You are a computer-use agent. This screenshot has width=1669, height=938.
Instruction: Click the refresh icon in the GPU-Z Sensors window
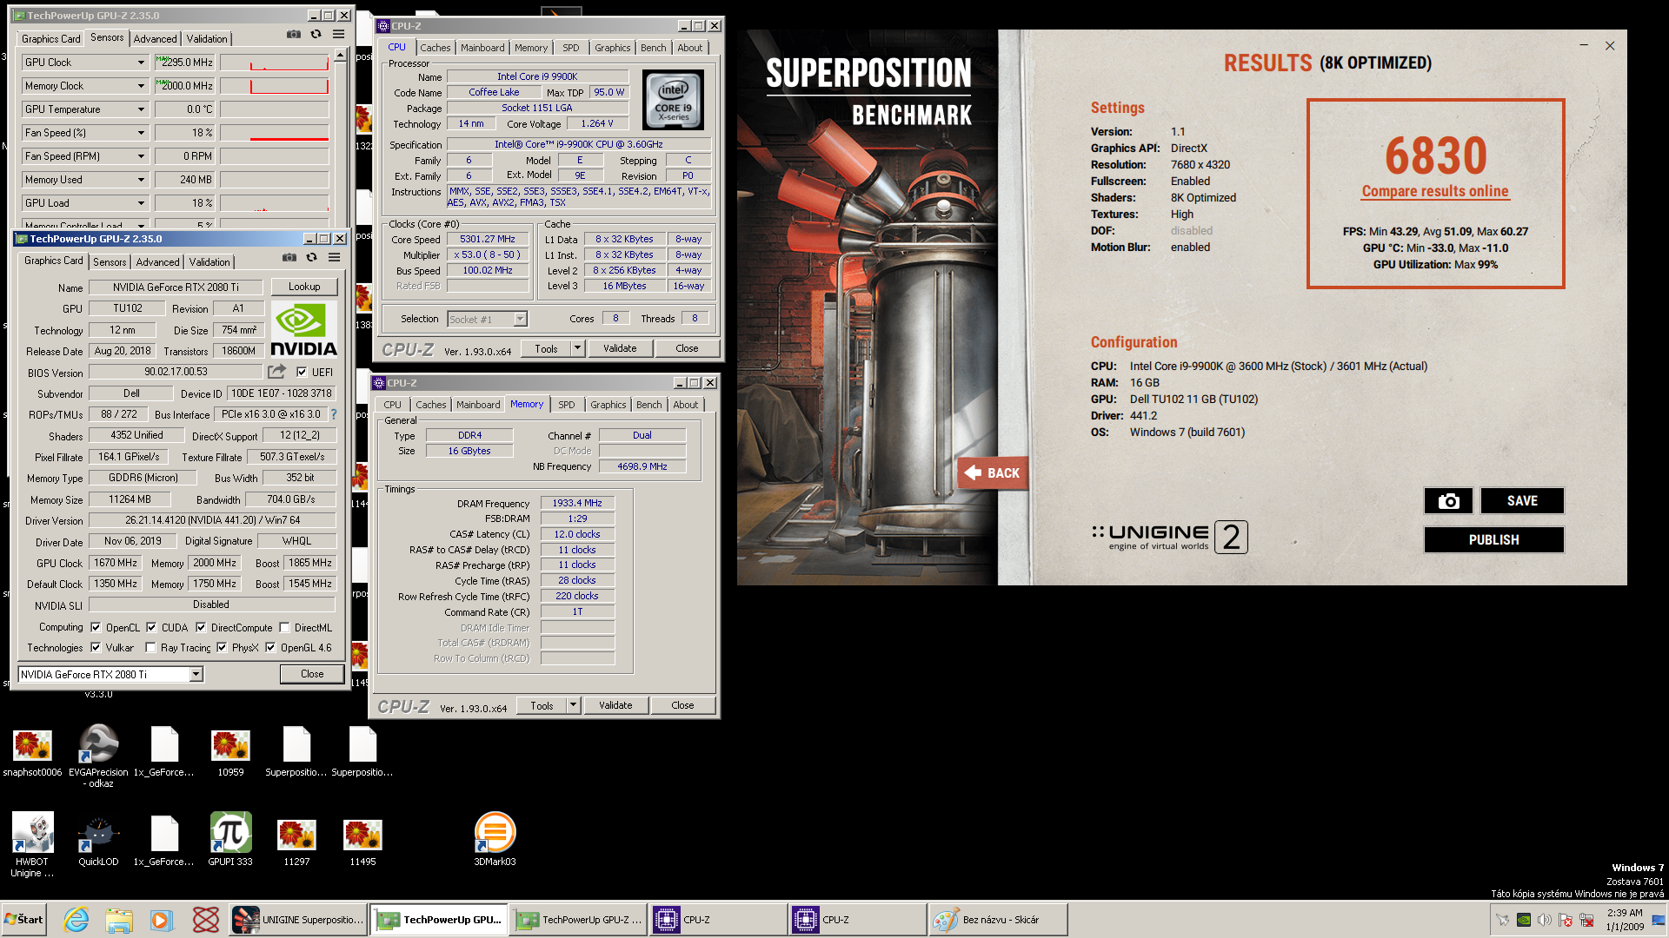(x=316, y=35)
